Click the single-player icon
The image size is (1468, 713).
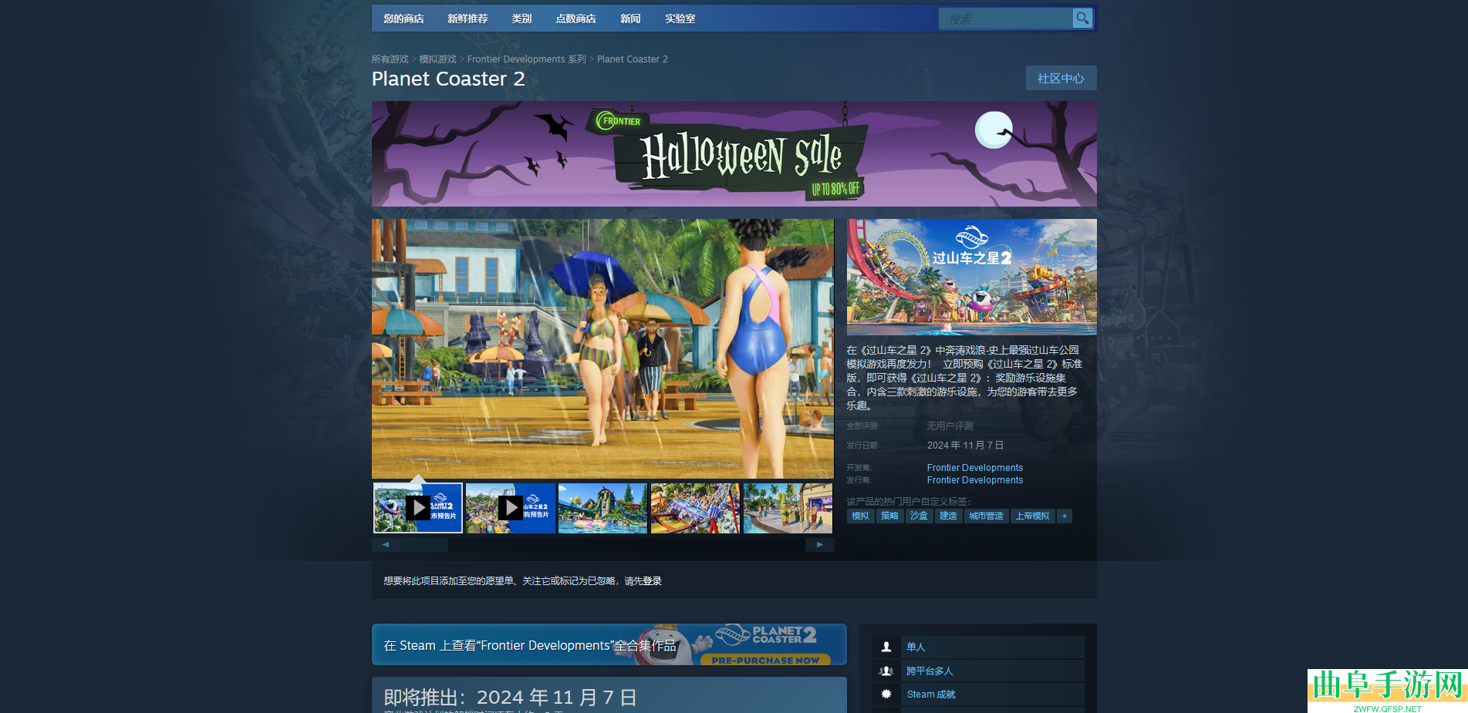pyautogui.click(x=886, y=647)
